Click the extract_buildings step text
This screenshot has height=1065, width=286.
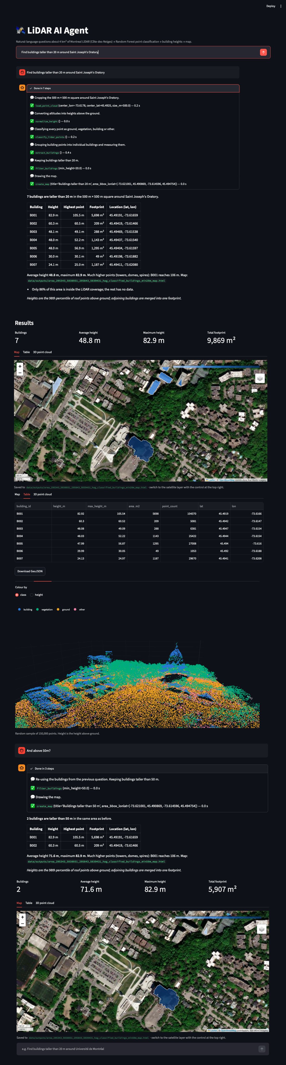click(53, 153)
